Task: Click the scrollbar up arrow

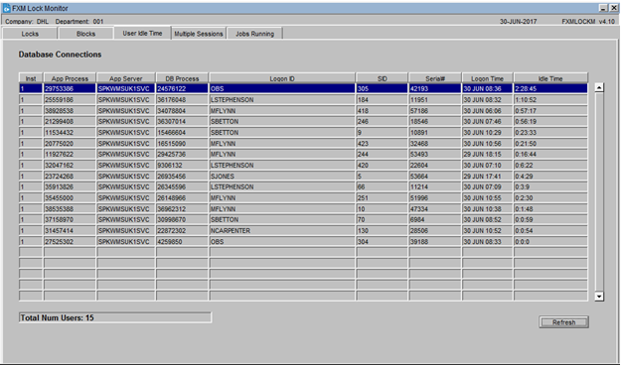Action: 599,87
